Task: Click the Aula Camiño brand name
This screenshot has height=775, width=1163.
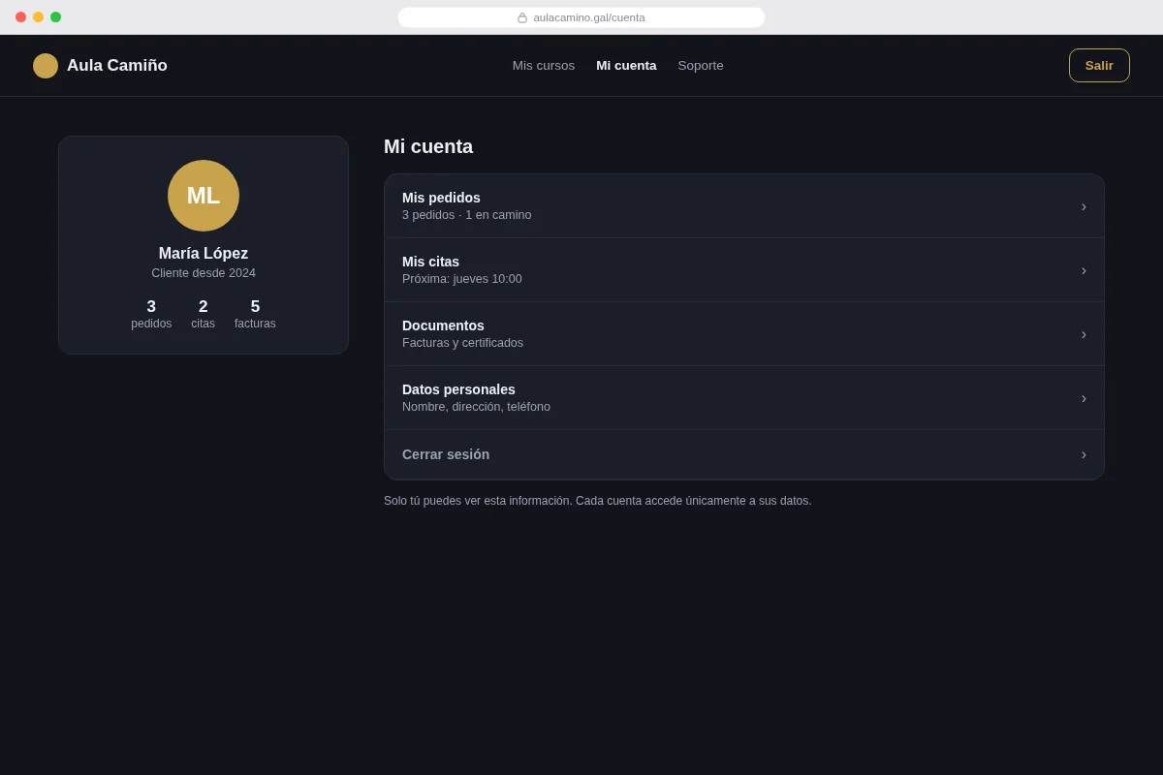Action: [x=117, y=66]
